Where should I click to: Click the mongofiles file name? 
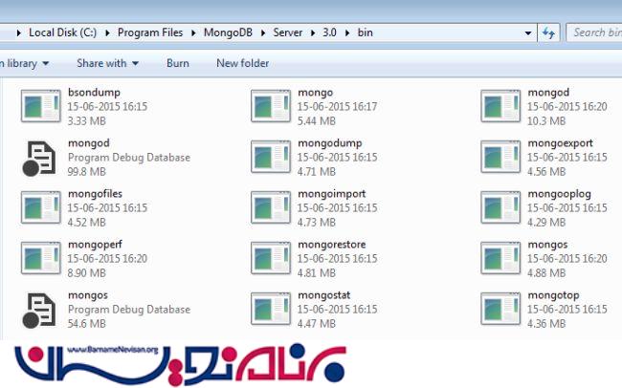tap(95, 194)
